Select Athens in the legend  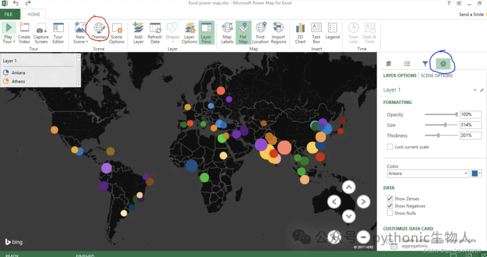tap(14, 81)
